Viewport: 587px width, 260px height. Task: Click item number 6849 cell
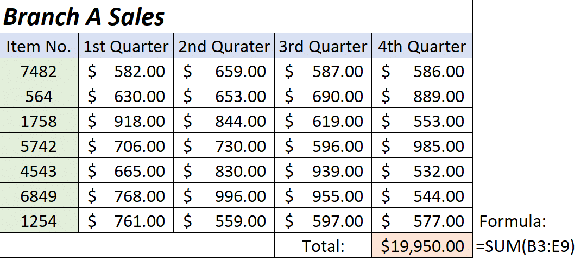39,196
